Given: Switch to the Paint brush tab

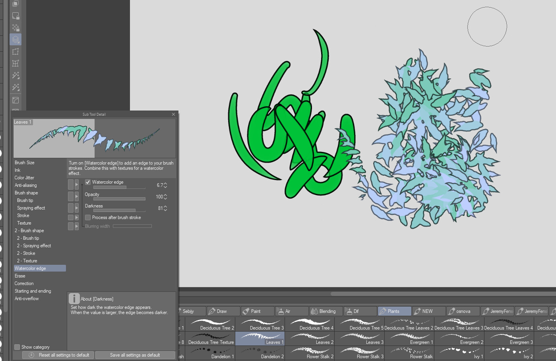Looking at the screenshot, I should 258,311.
